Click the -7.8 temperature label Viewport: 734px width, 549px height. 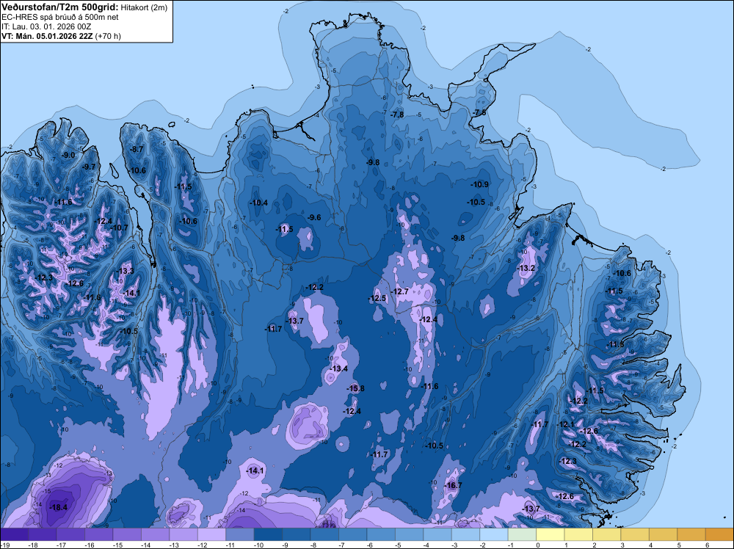[x=398, y=114]
